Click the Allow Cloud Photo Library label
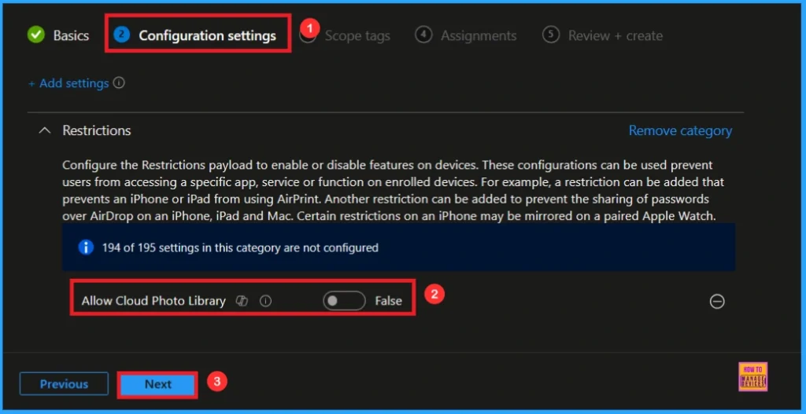The height and width of the screenshot is (414, 806). tap(153, 301)
